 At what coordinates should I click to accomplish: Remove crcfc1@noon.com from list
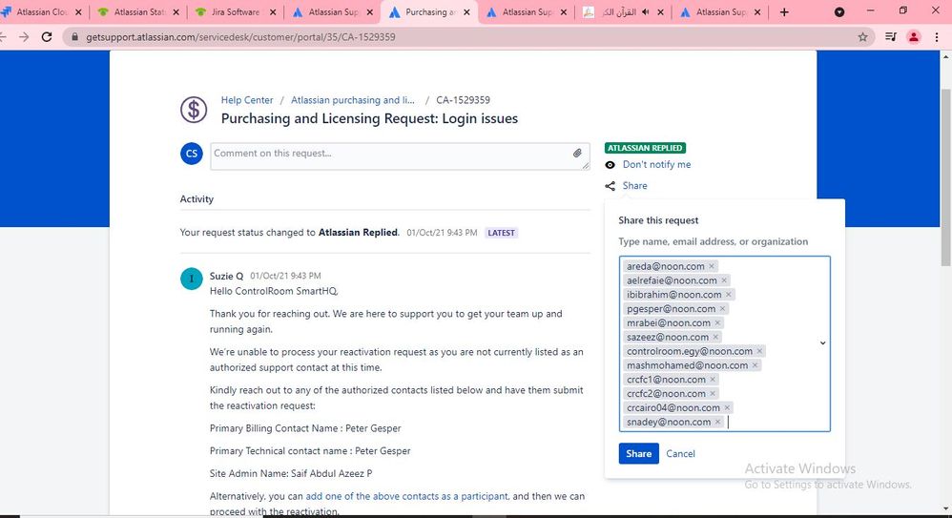point(713,380)
